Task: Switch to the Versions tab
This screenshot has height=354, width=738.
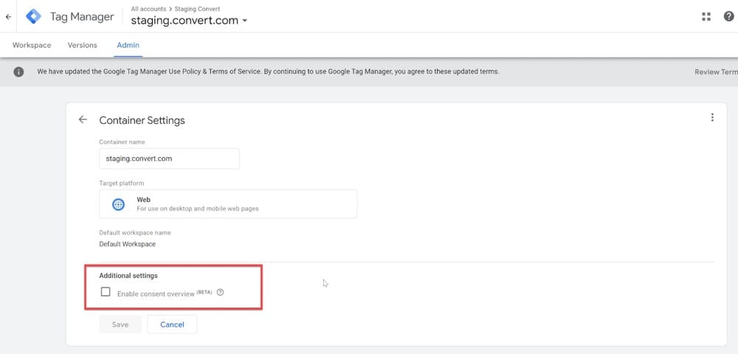Action: click(x=83, y=45)
